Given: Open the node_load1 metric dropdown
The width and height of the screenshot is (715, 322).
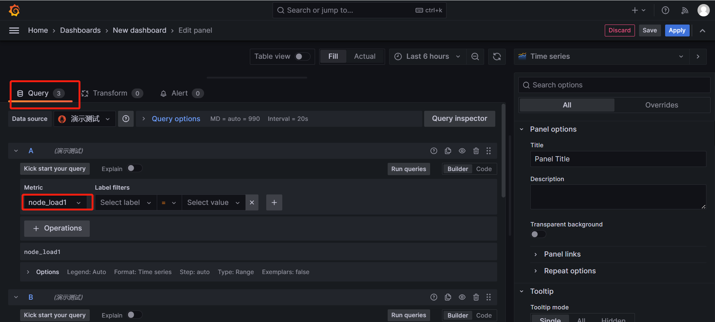Looking at the screenshot, I should pyautogui.click(x=54, y=203).
